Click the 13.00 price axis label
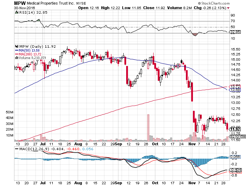 tap(235, 103)
